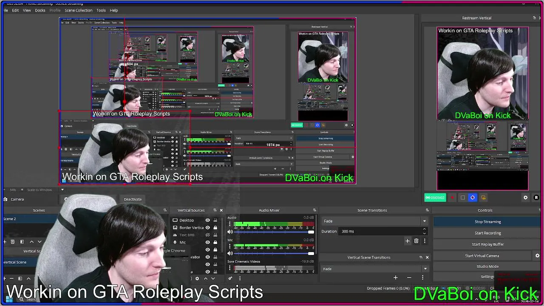Float the Vertical Scene Transitions dock
This screenshot has width=544, height=306.
click(421, 257)
